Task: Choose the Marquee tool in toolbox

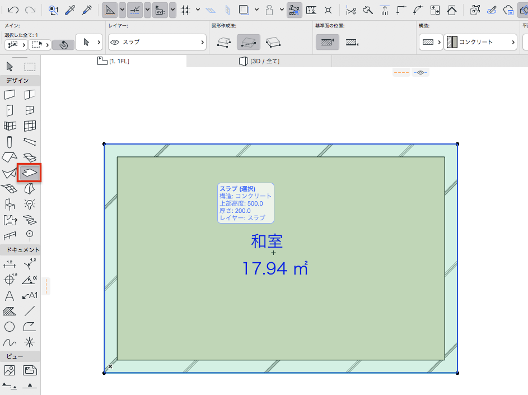Action: [x=30, y=67]
